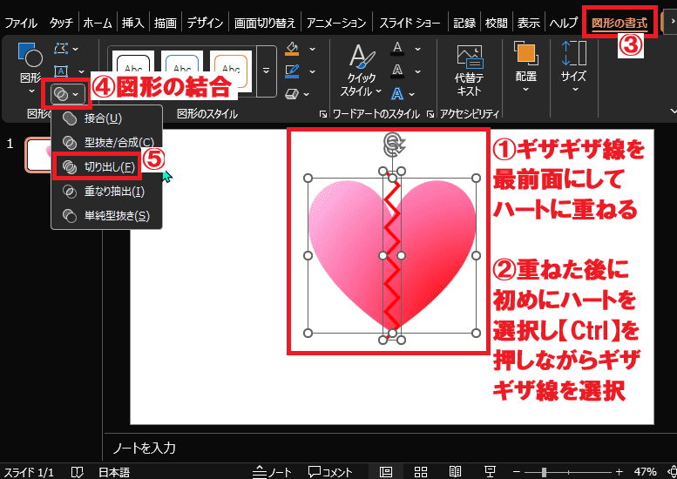This screenshot has width=677, height=479.
Task: Click the shape fill paint bucket icon
Action: 292,49
